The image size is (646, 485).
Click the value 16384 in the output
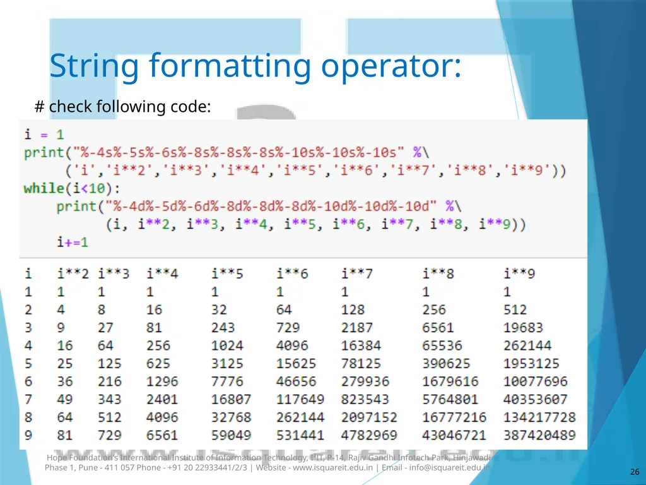coord(361,345)
